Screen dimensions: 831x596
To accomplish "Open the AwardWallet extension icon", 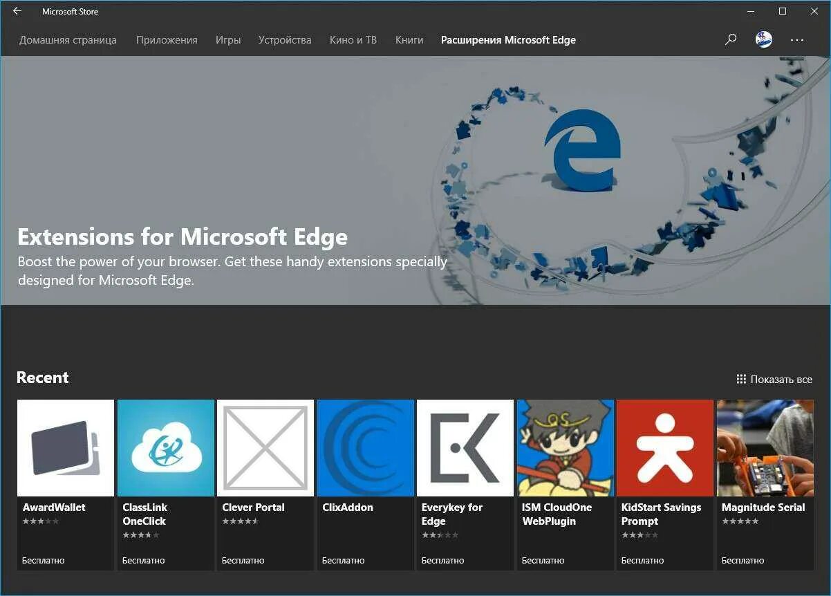I will click(x=66, y=448).
